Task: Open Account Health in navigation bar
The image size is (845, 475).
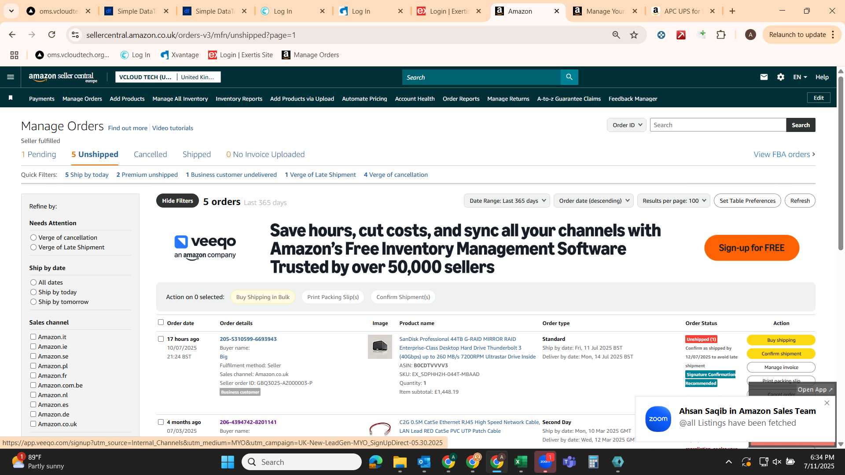Action: point(415,99)
